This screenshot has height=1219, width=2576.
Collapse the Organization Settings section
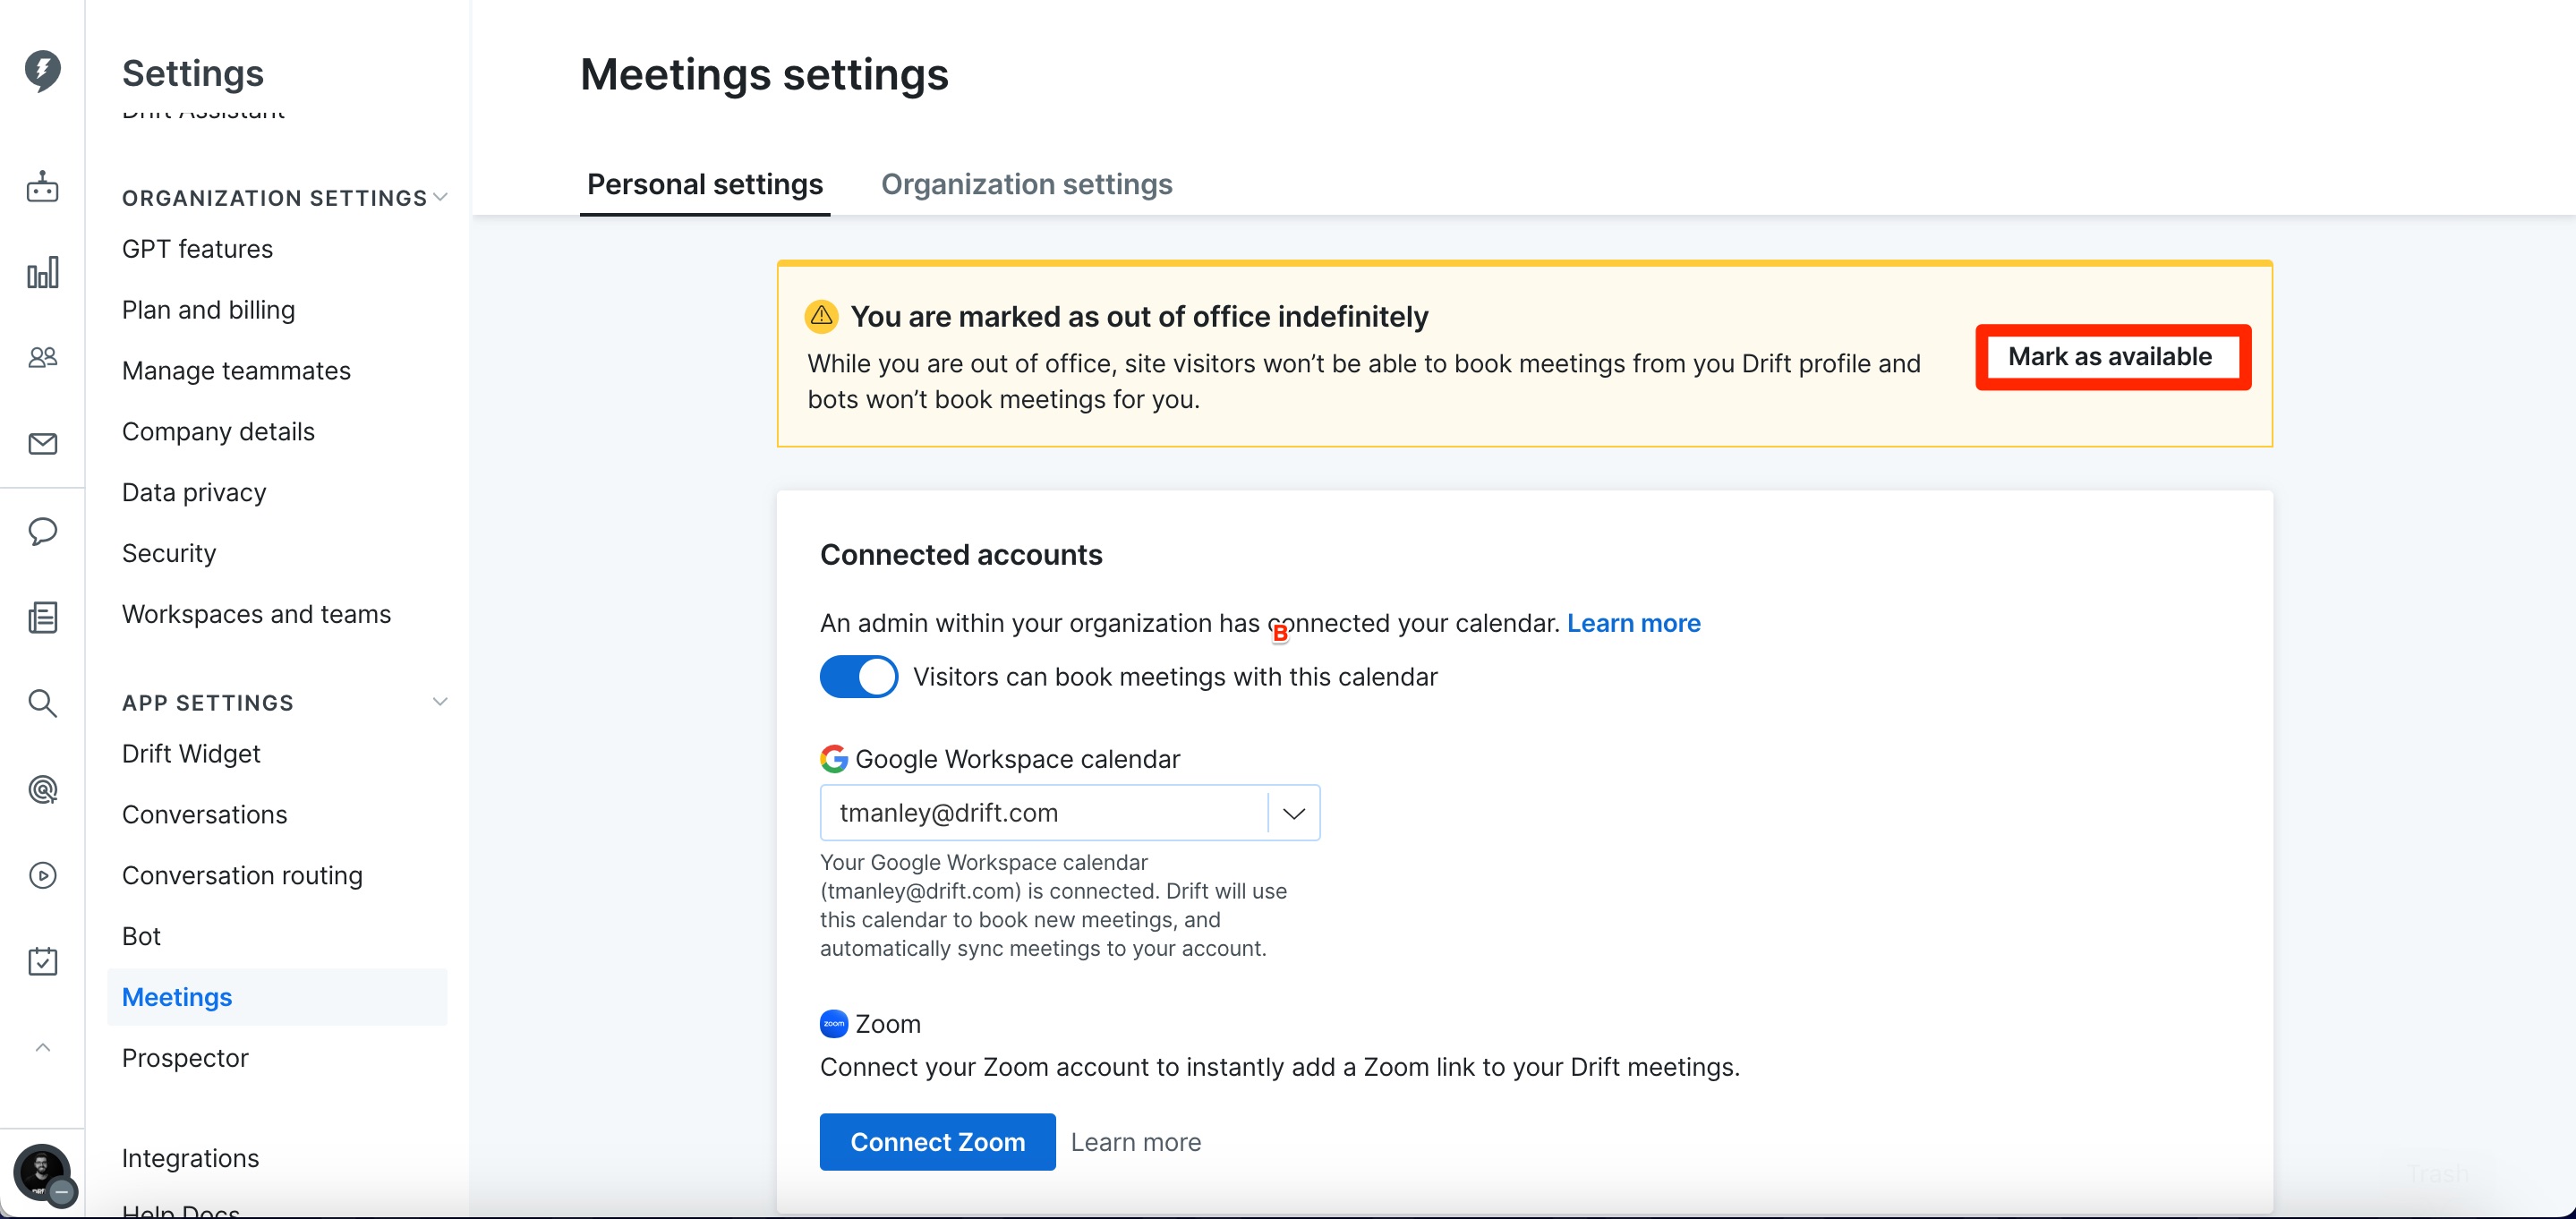click(x=439, y=197)
